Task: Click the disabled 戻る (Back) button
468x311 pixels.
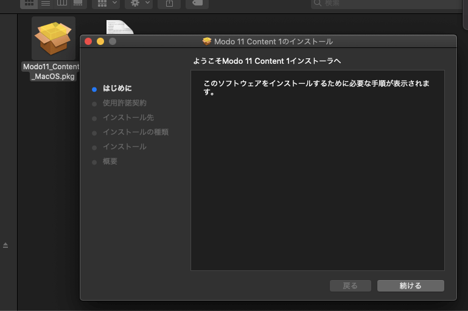Action: coord(351,285)
